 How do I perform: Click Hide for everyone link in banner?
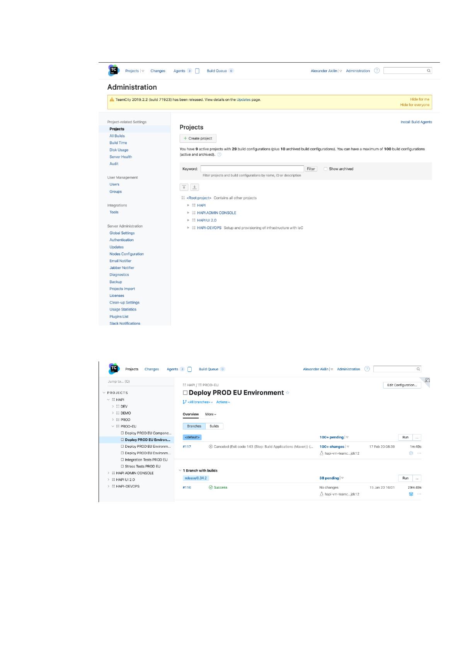415,105
